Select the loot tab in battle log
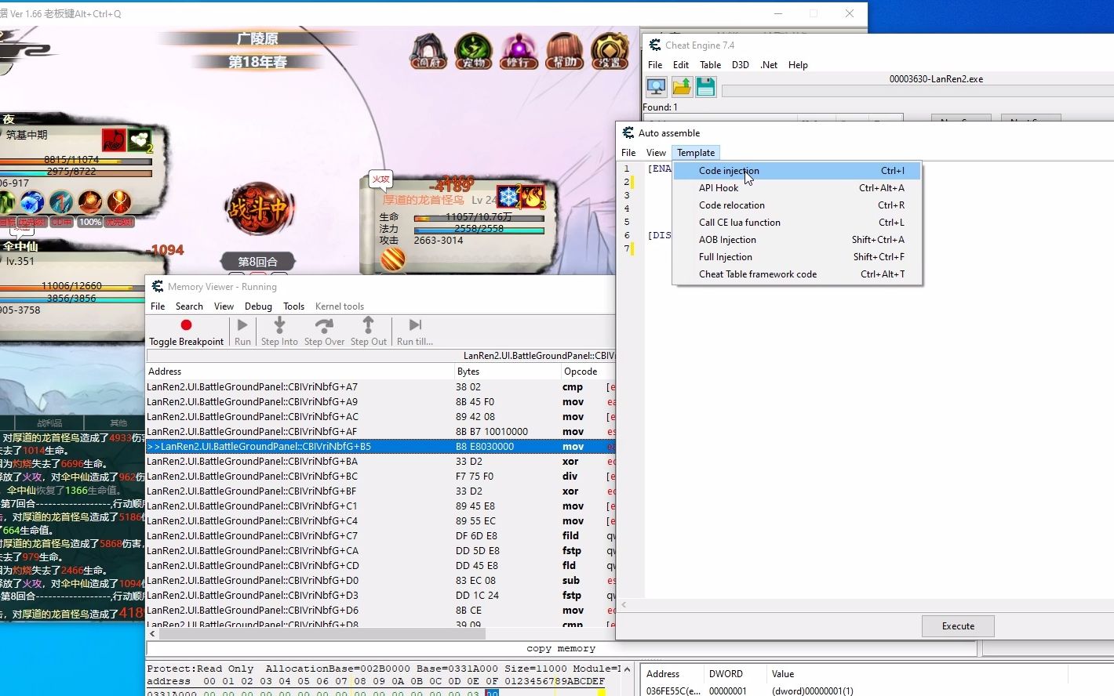Image resolution: width=1114 pixels, height=696 pixels. (49, 423)
